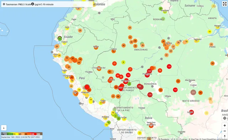Select the 116 red sensor marker
228x140 pixels.
click(x=169, y=66)
